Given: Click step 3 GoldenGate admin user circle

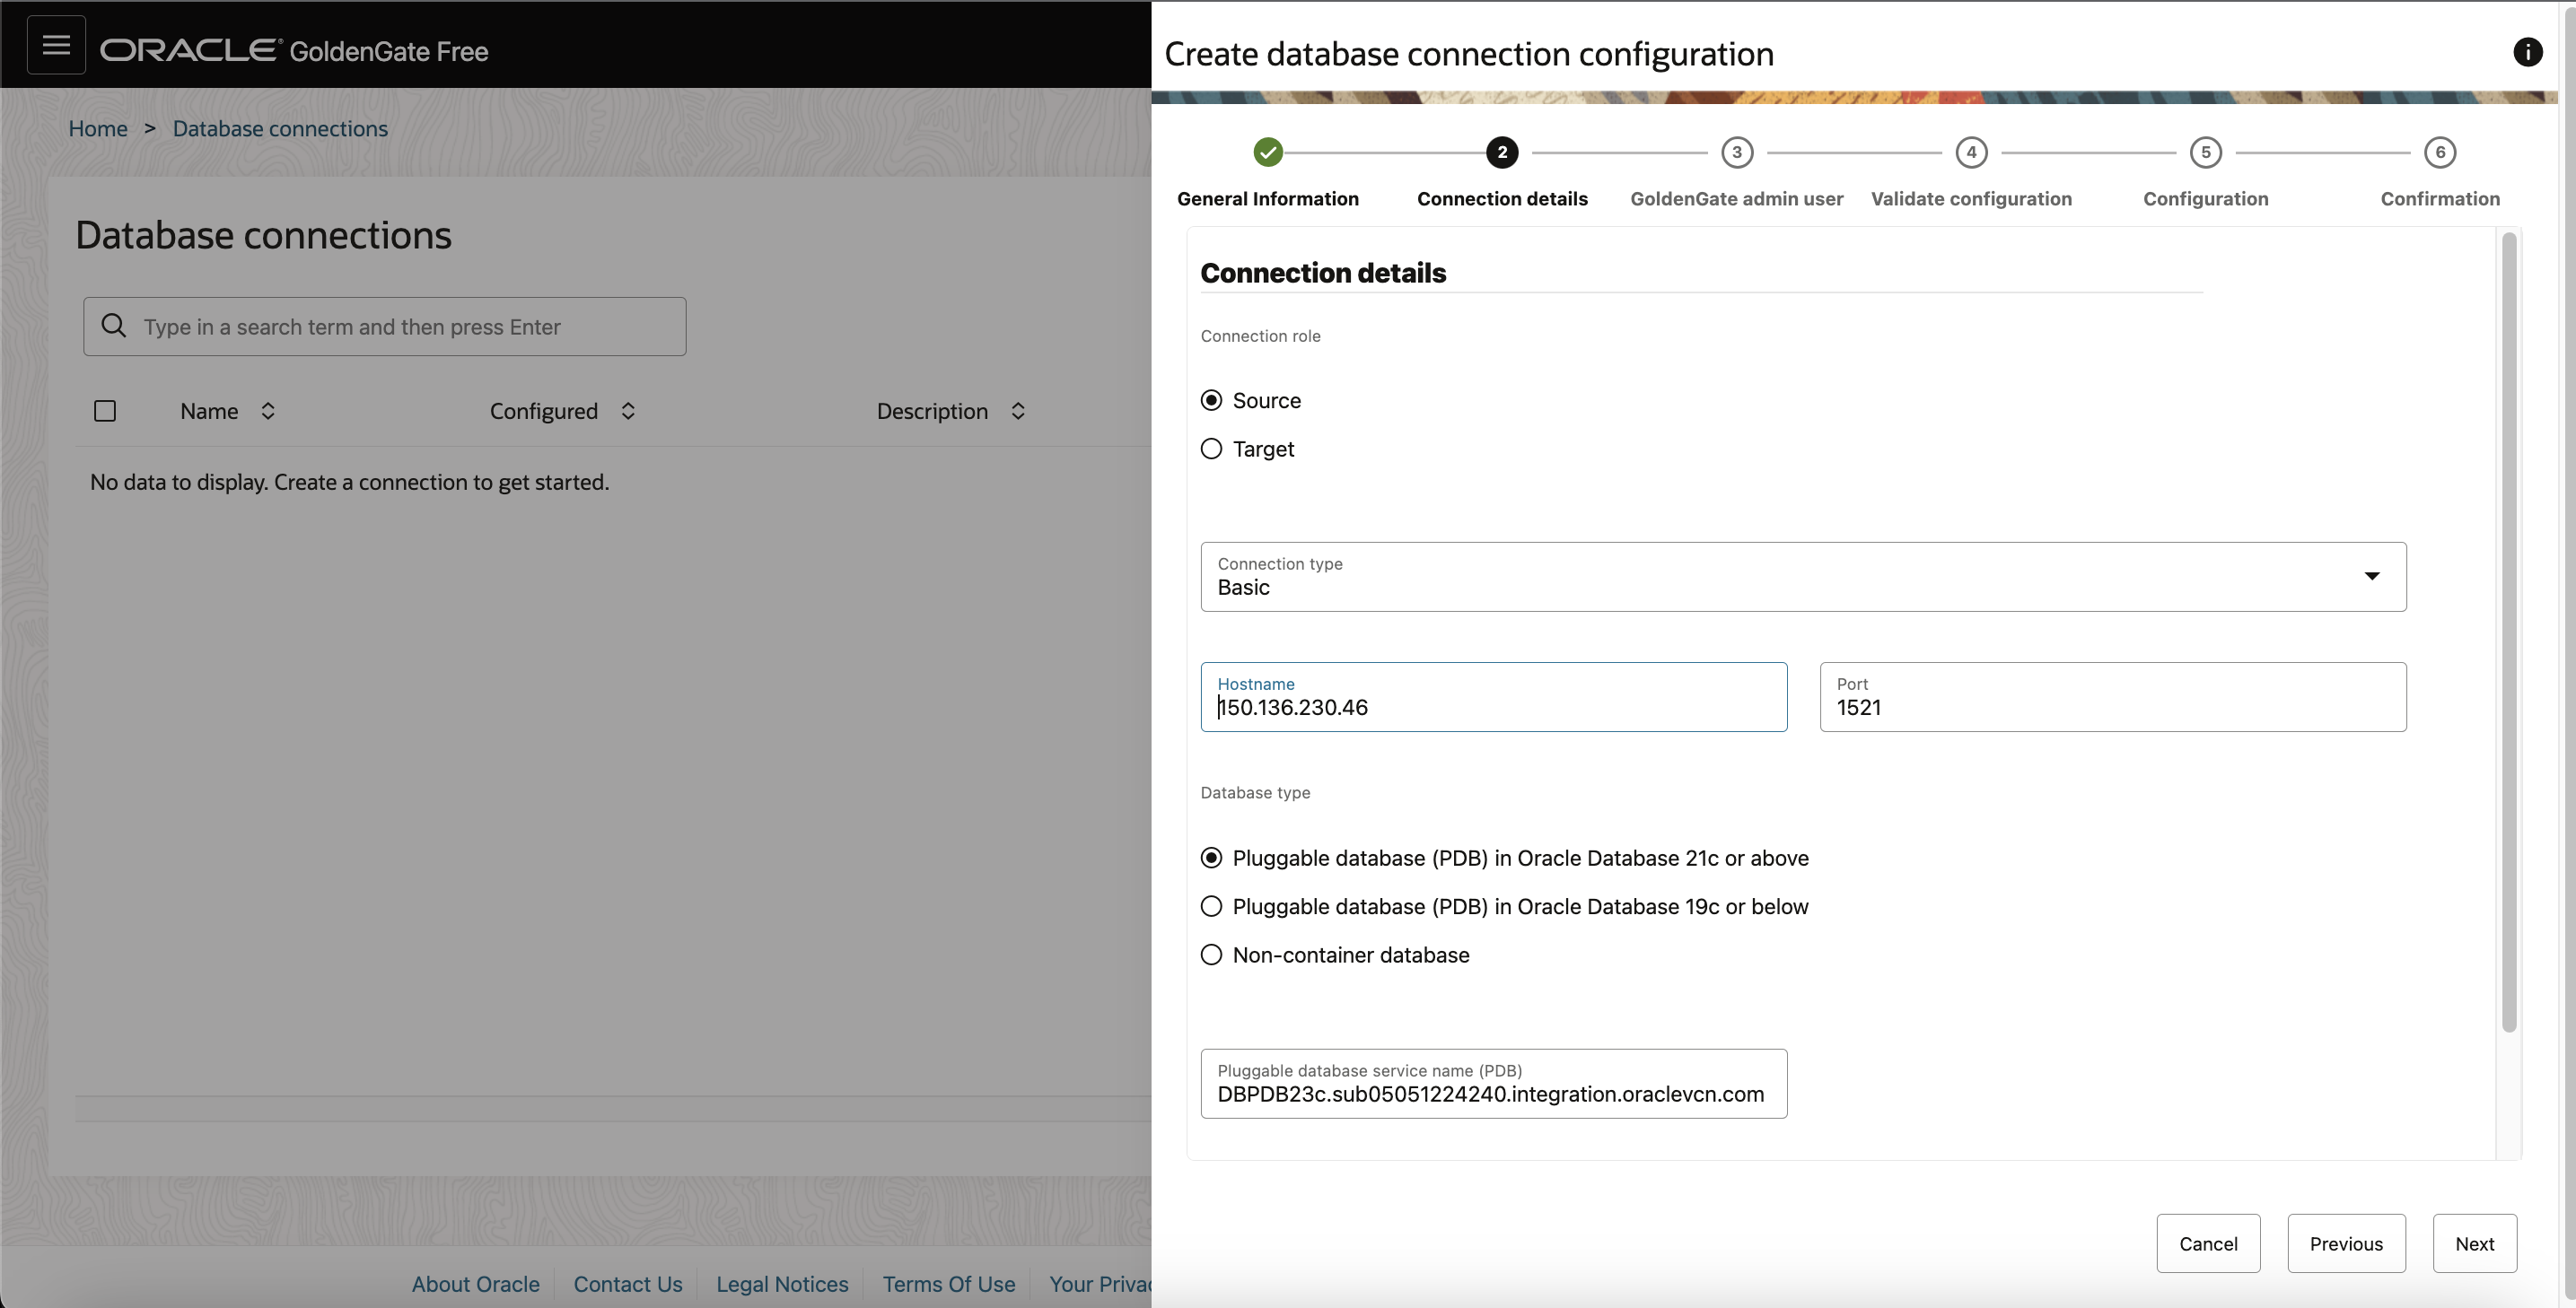Looking at the screenshot, I should pyautogui.click(x=1736, y=152).
